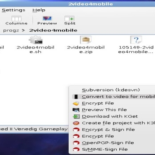Screen dimensions: 155x155
Task: Click the 2video4mobile window title bar
Action: click(x=77, y=4)
